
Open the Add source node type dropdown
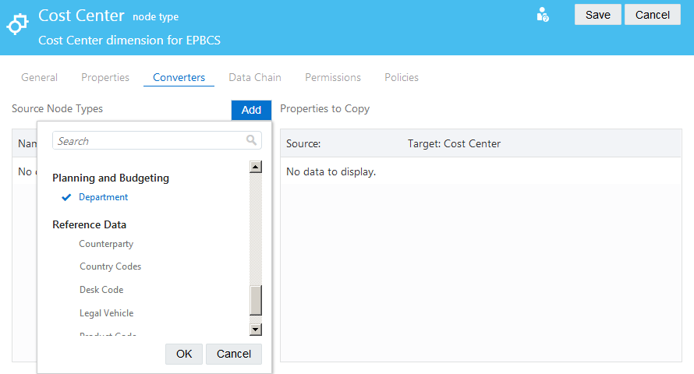[x=251, y=110]
